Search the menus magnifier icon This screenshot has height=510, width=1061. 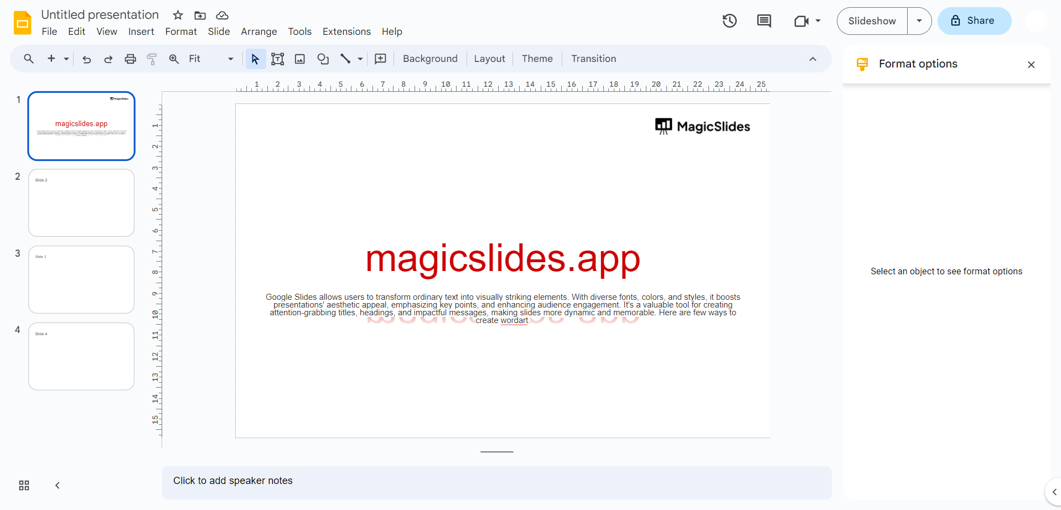29,59
